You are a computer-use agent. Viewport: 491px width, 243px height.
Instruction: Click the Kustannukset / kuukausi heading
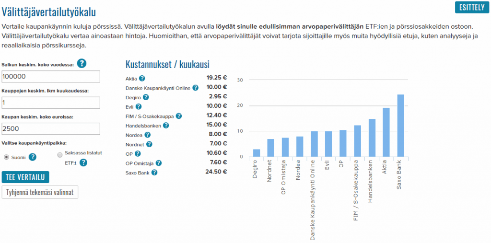167,65
